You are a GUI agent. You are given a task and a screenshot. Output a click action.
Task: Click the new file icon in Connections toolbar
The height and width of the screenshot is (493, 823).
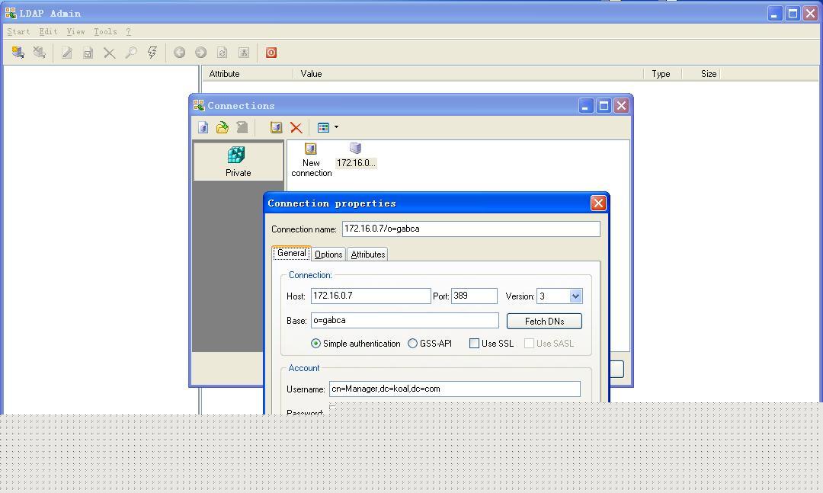tap(203, 127)
